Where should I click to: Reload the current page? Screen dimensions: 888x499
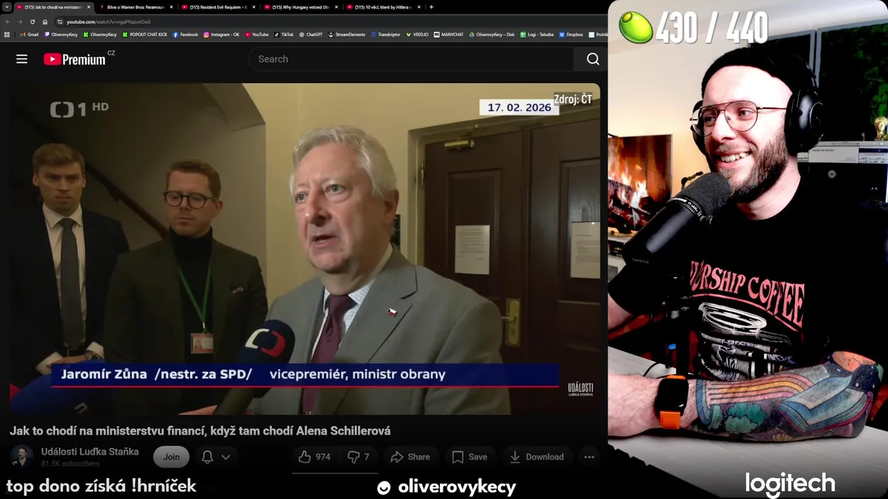pos(32,21)
